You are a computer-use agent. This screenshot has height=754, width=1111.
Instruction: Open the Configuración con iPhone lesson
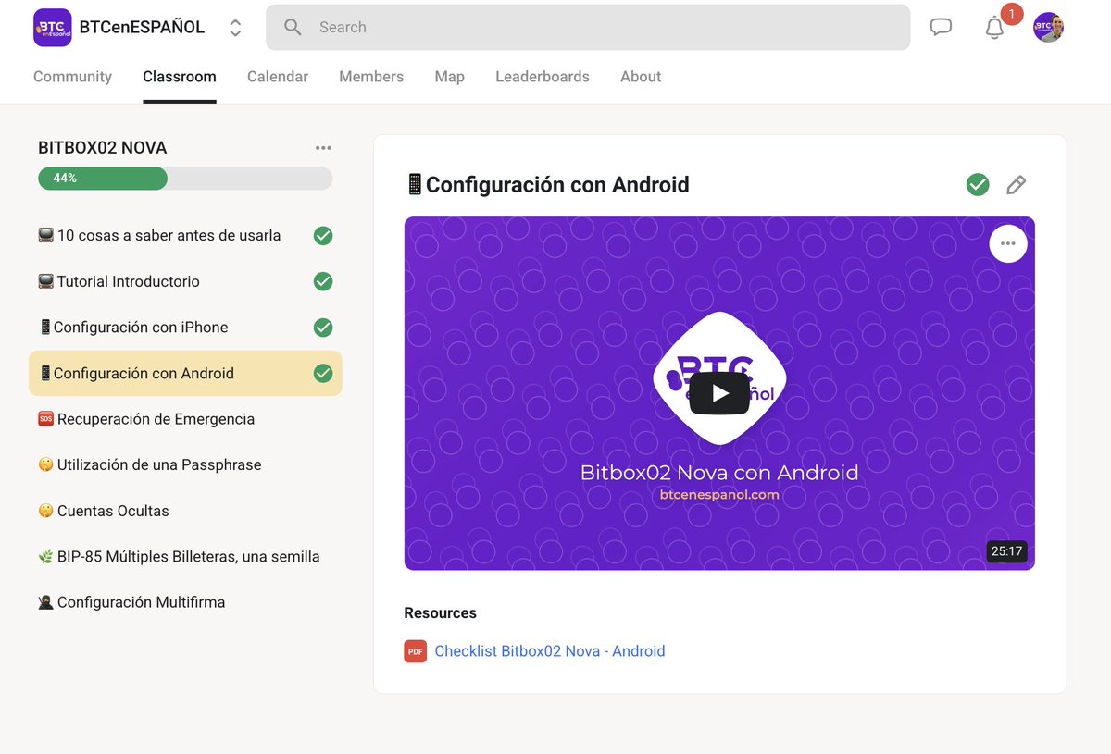coord(185,328)
